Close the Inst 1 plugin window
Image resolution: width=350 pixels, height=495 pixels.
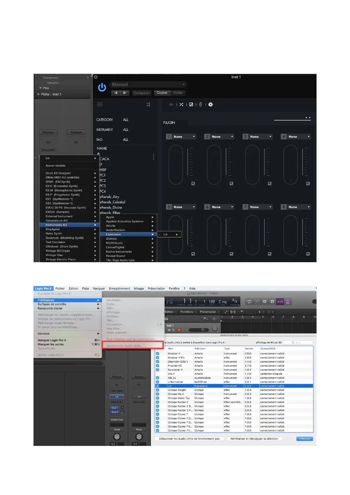coord(96,77)
